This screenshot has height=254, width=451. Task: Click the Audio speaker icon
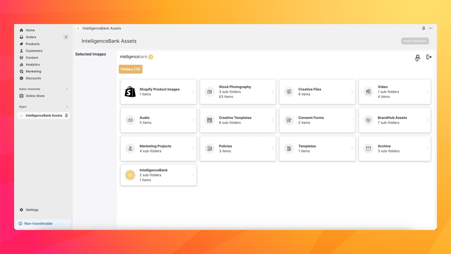point(130,120)
